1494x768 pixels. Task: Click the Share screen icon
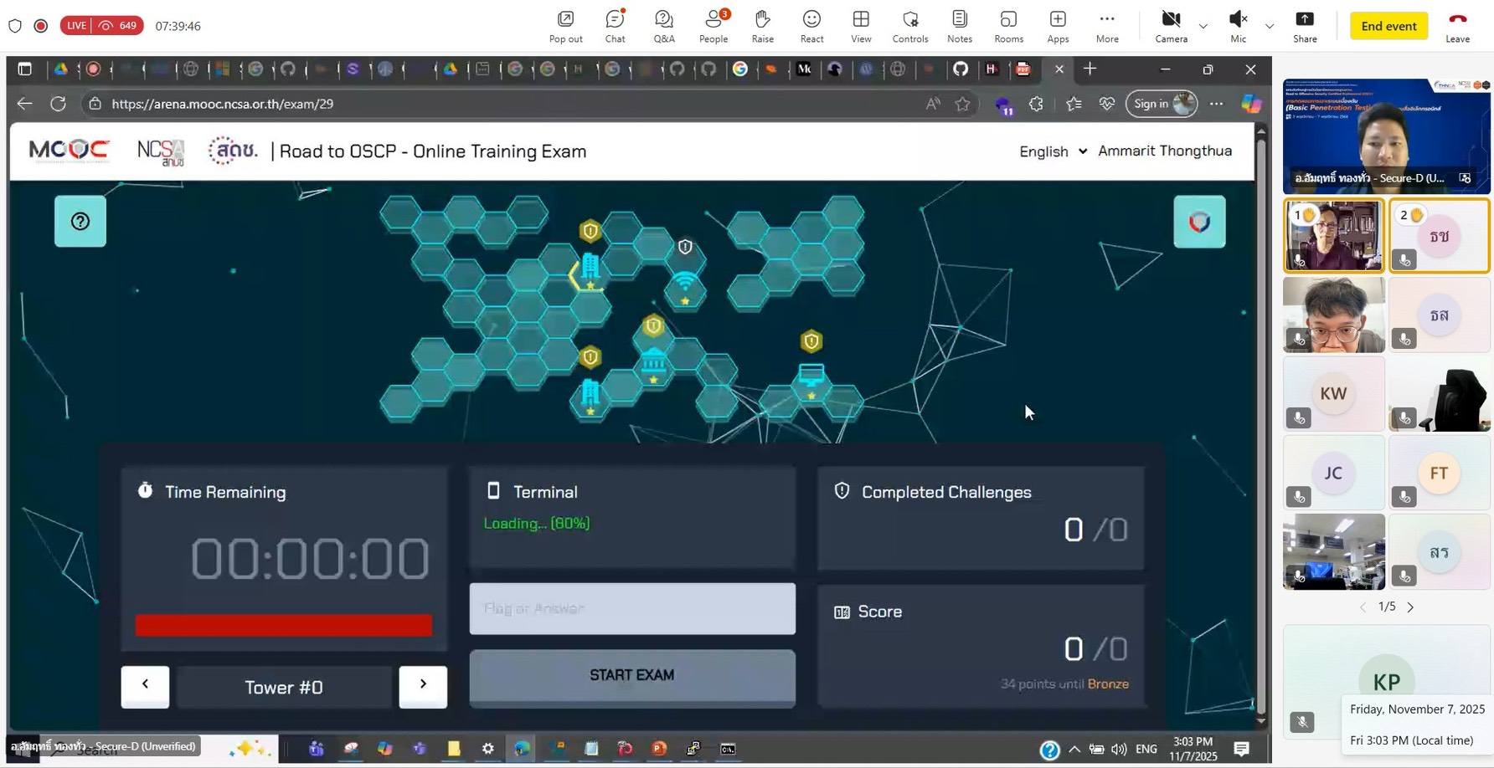tap(1305, 26)
